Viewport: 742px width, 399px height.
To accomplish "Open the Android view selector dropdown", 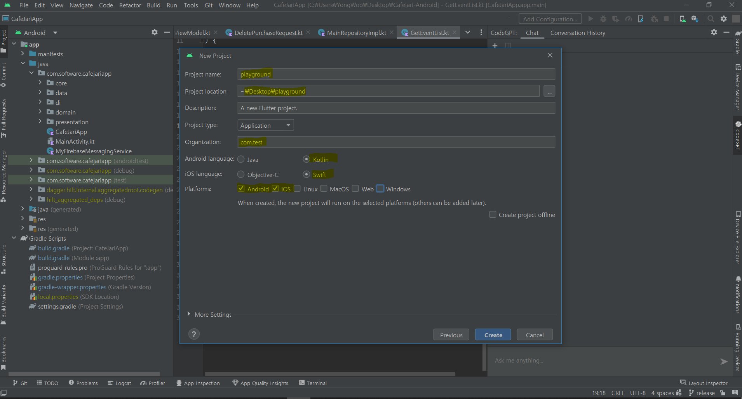I will point(55,33).
